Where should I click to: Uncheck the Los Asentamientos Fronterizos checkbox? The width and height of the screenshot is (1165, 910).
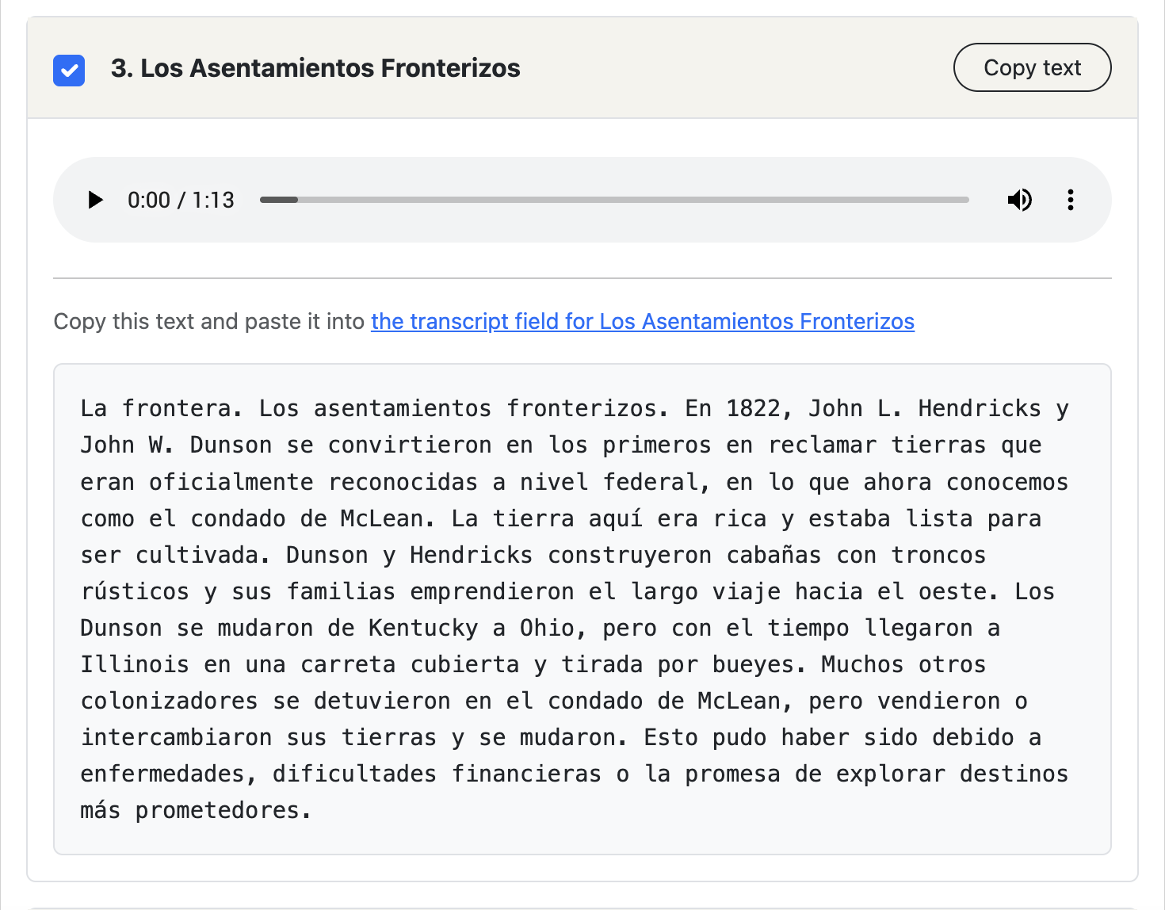point(69,71)
